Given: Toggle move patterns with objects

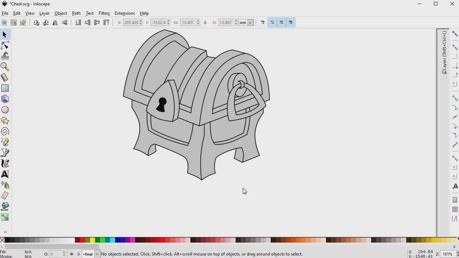Looking at the screenshot, I should (290, 22).
